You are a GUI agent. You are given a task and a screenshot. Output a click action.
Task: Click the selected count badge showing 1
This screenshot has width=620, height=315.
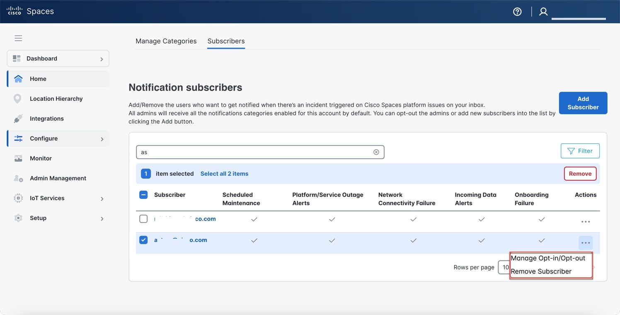tap(146, 174)
